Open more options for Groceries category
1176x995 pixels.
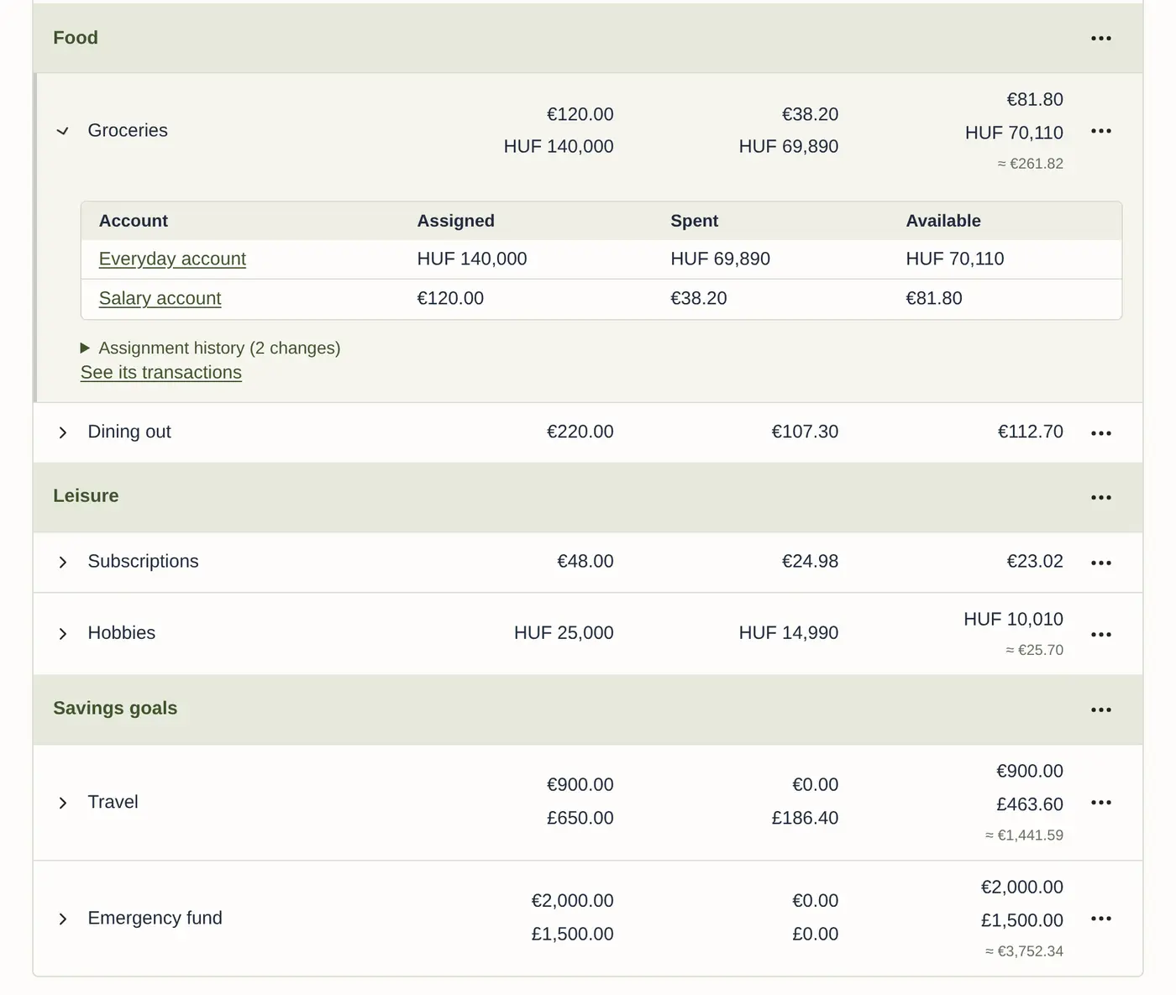coord(1101,131)
